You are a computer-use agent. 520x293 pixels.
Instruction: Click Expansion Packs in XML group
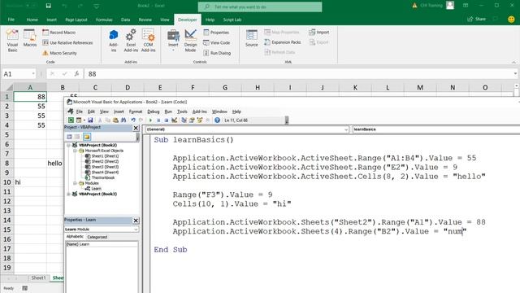tap(283, 42)
